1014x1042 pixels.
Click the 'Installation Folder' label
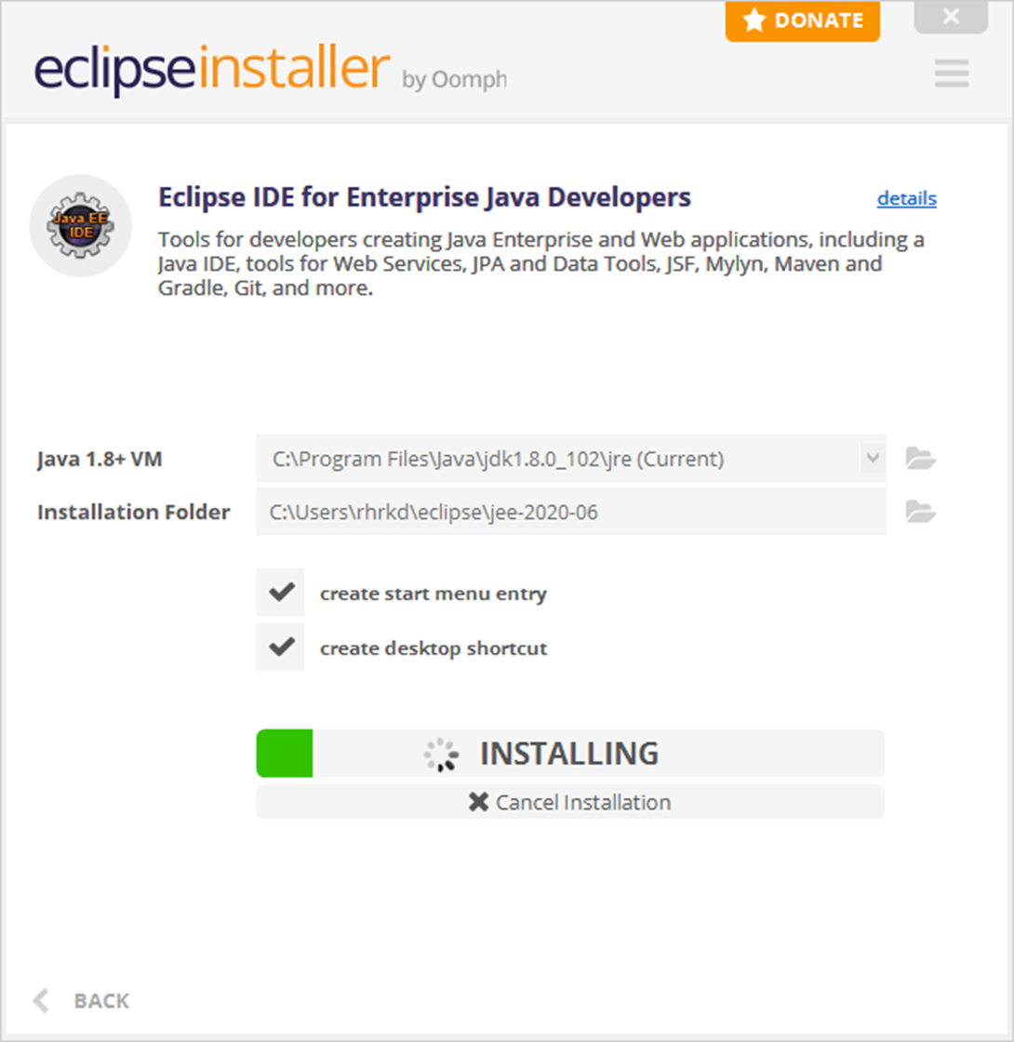134,513
